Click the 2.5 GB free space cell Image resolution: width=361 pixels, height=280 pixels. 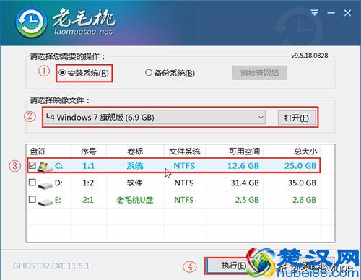[247, 200]
